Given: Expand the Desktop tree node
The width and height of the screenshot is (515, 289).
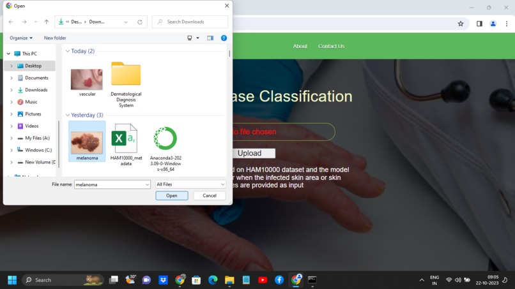Looking at the screenshot, I should (12, 66).
